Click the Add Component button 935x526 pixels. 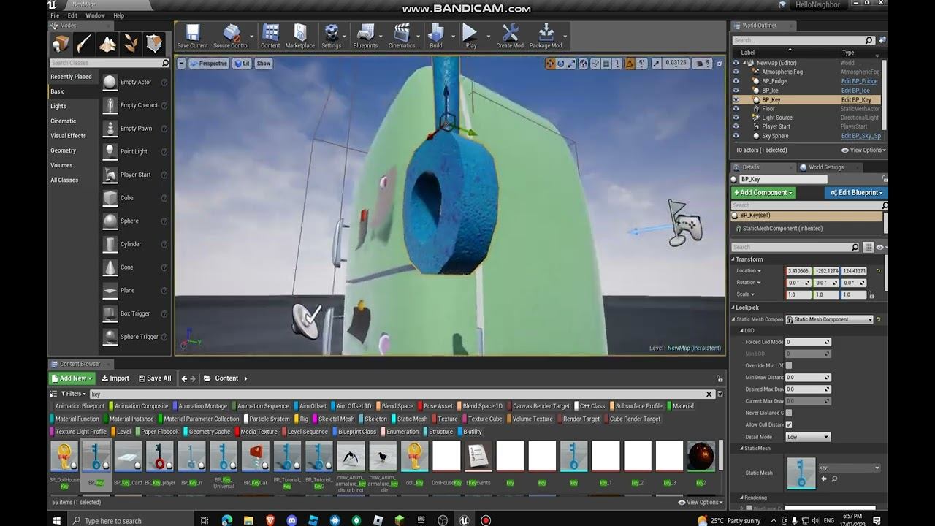point(763,193)
